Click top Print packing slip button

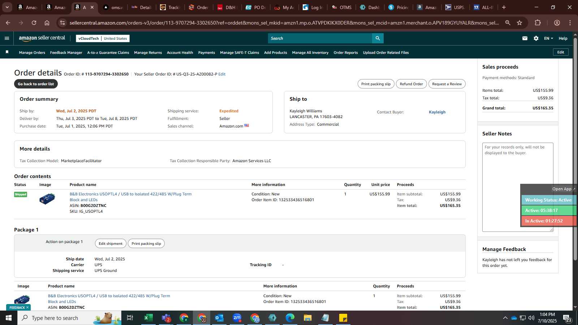click(x=376, y=84)
